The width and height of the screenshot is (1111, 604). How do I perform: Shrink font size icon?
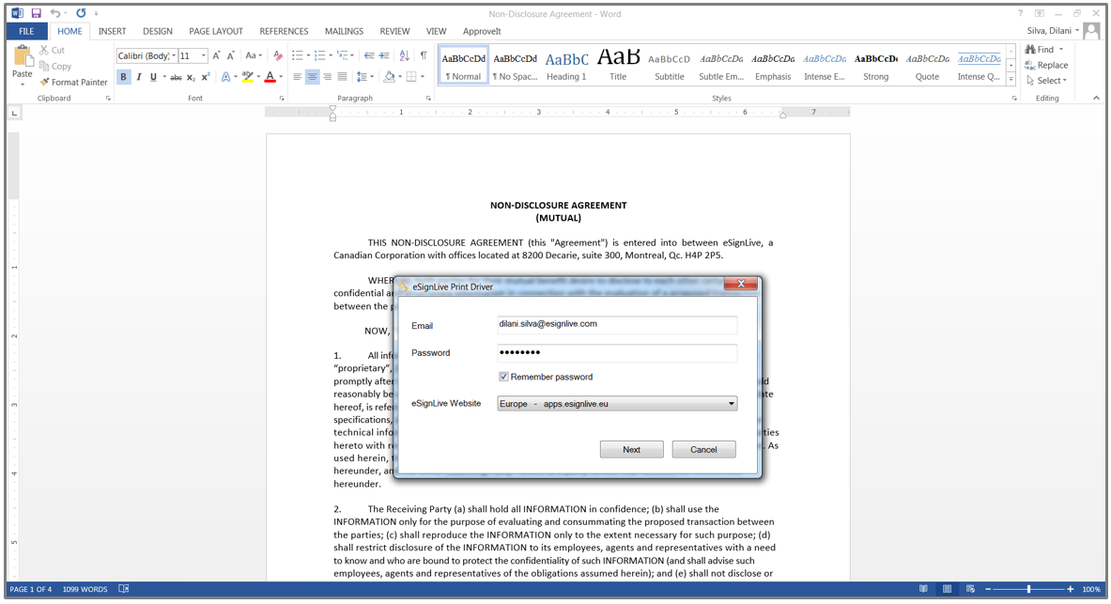pyautogui.click(x=230, y=56)
